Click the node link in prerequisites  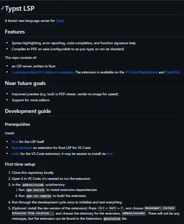15,154
